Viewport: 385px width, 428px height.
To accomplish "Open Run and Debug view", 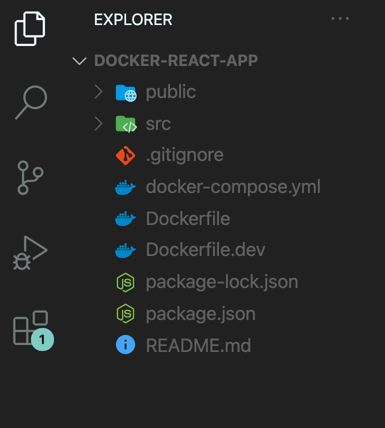I will click(30, 253).
